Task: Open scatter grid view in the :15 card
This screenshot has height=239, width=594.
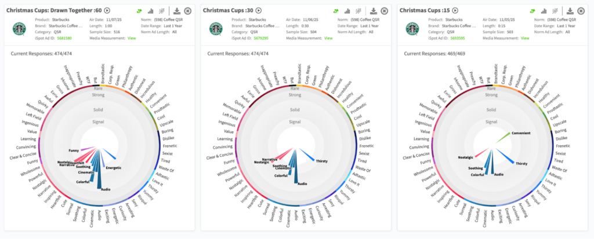Action: [555, 11]
